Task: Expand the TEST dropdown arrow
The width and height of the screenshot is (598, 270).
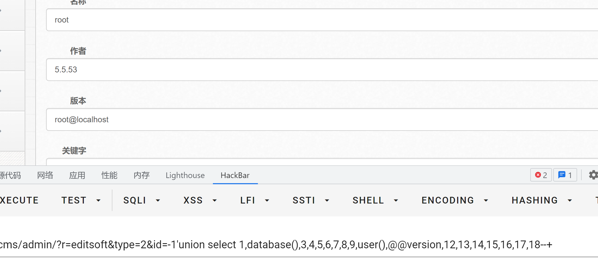Action: (98, 201)
